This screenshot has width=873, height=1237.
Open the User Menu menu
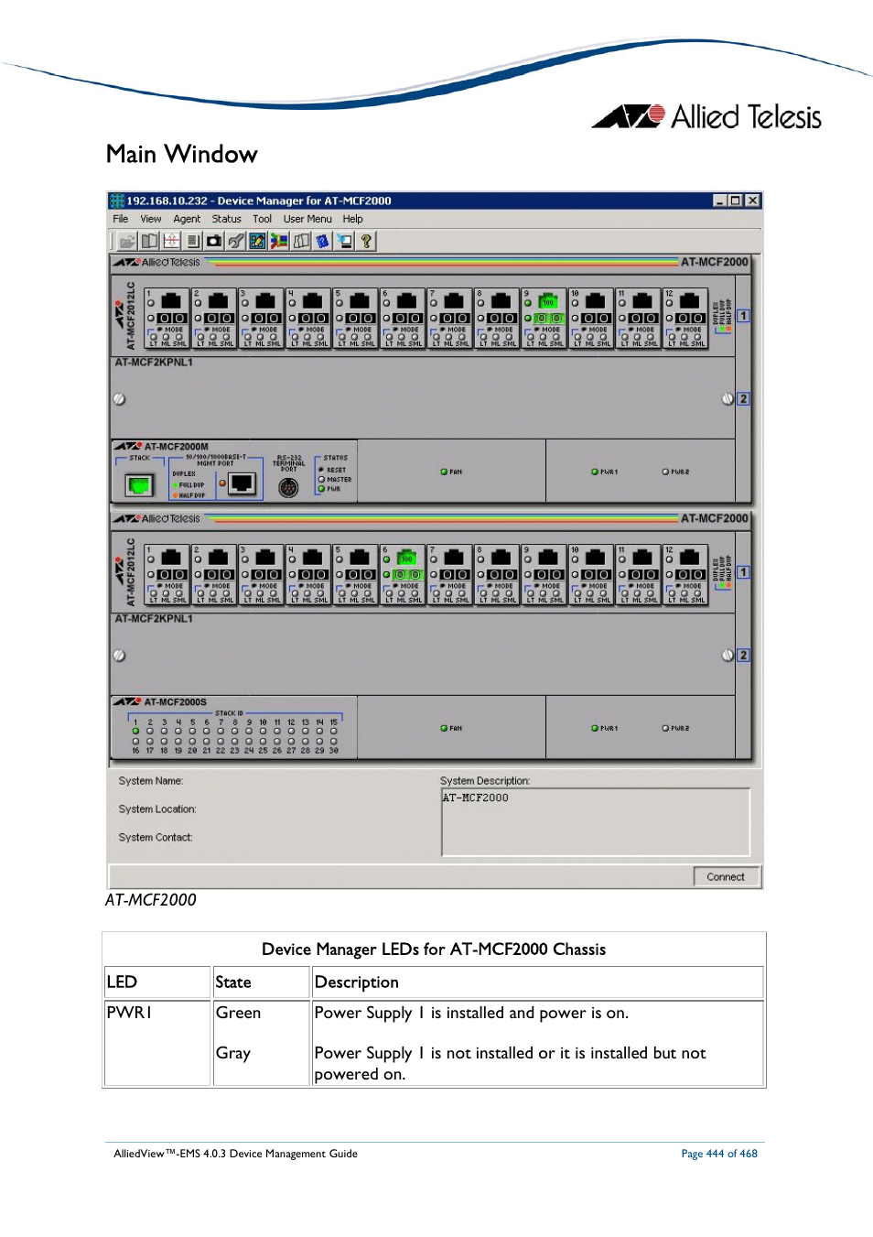click(307, 219)
